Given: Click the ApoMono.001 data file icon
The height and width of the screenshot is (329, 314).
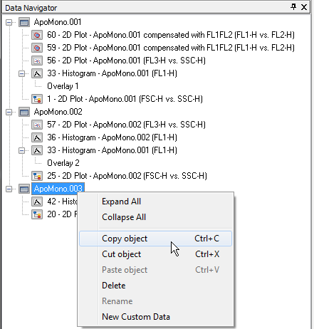Looking at the screenshot, I should (x=24, y=23).
